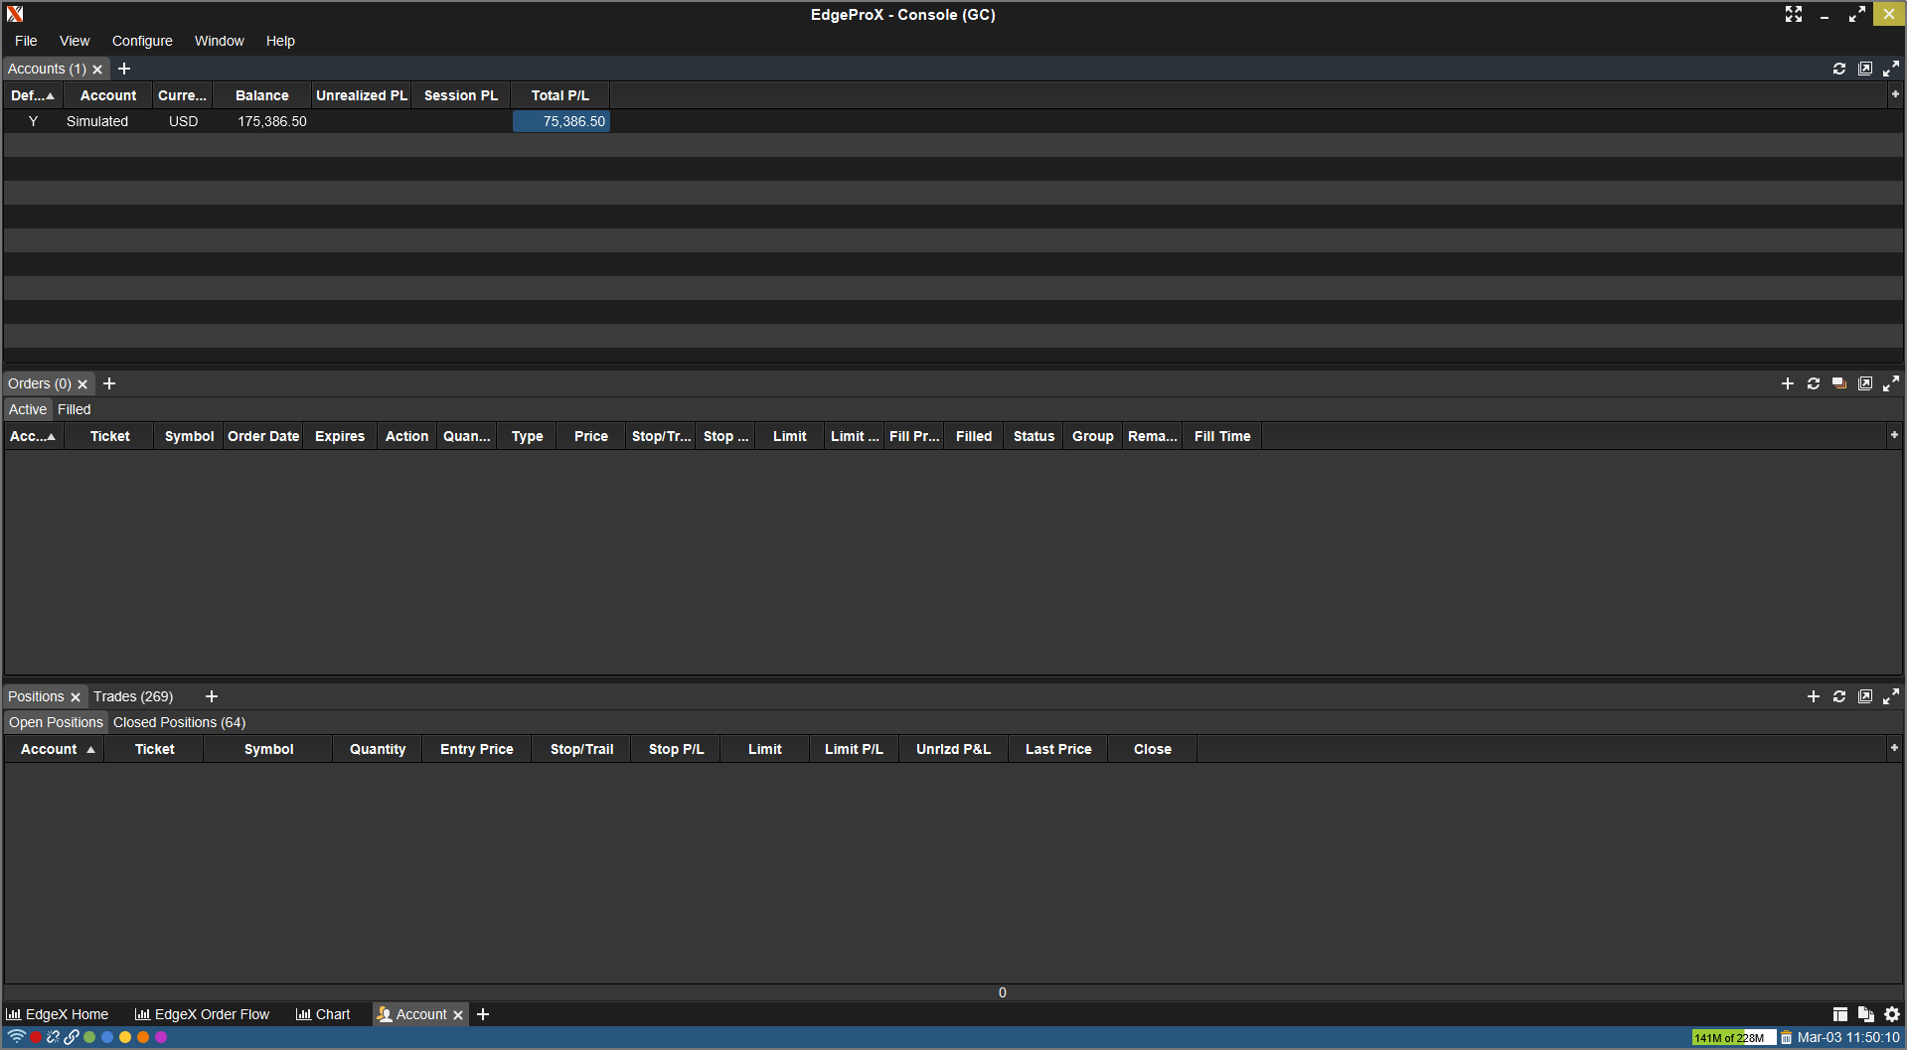Open the column chooser for Accounts table
Viewport: 1907px width, 1050px height.
pyautogui.click(x=1895, y=94)
